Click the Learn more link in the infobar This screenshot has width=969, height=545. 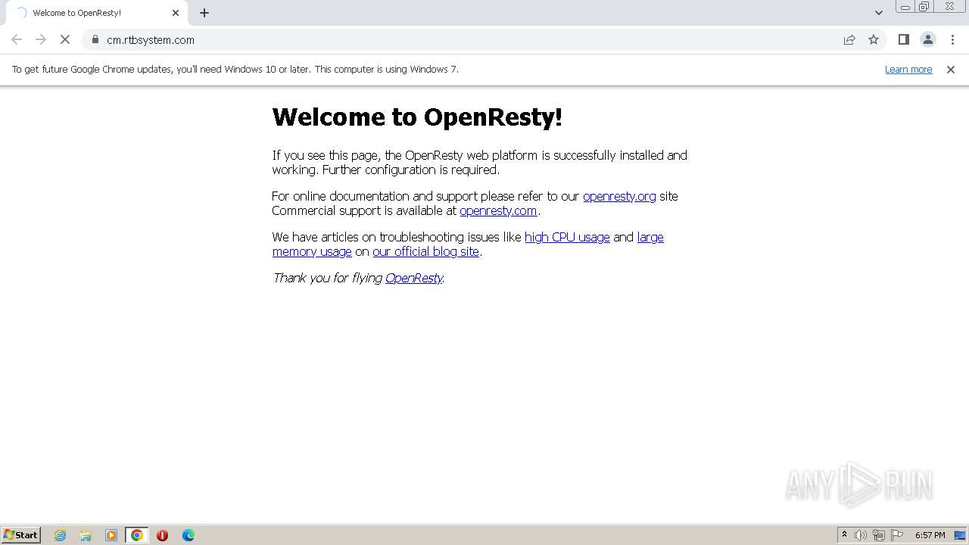tap(908, 69)
